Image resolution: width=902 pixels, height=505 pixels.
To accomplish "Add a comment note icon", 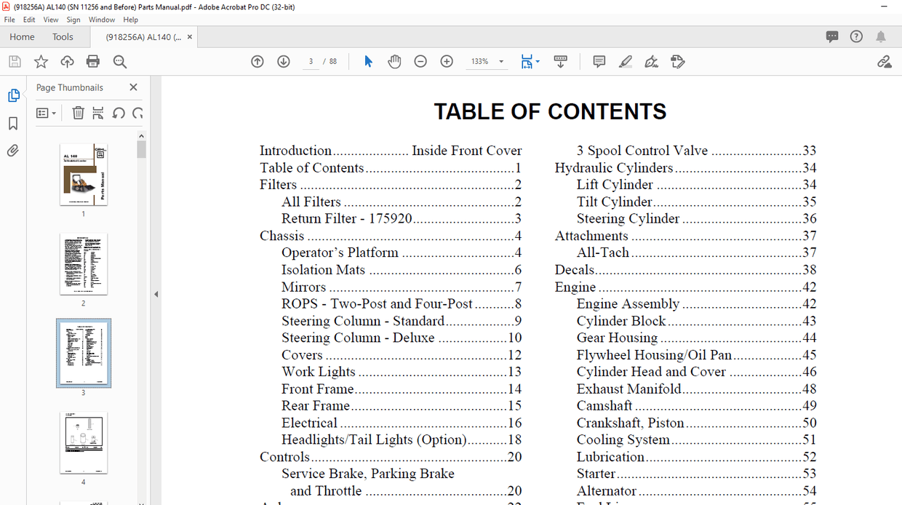I will pos(599,62).
